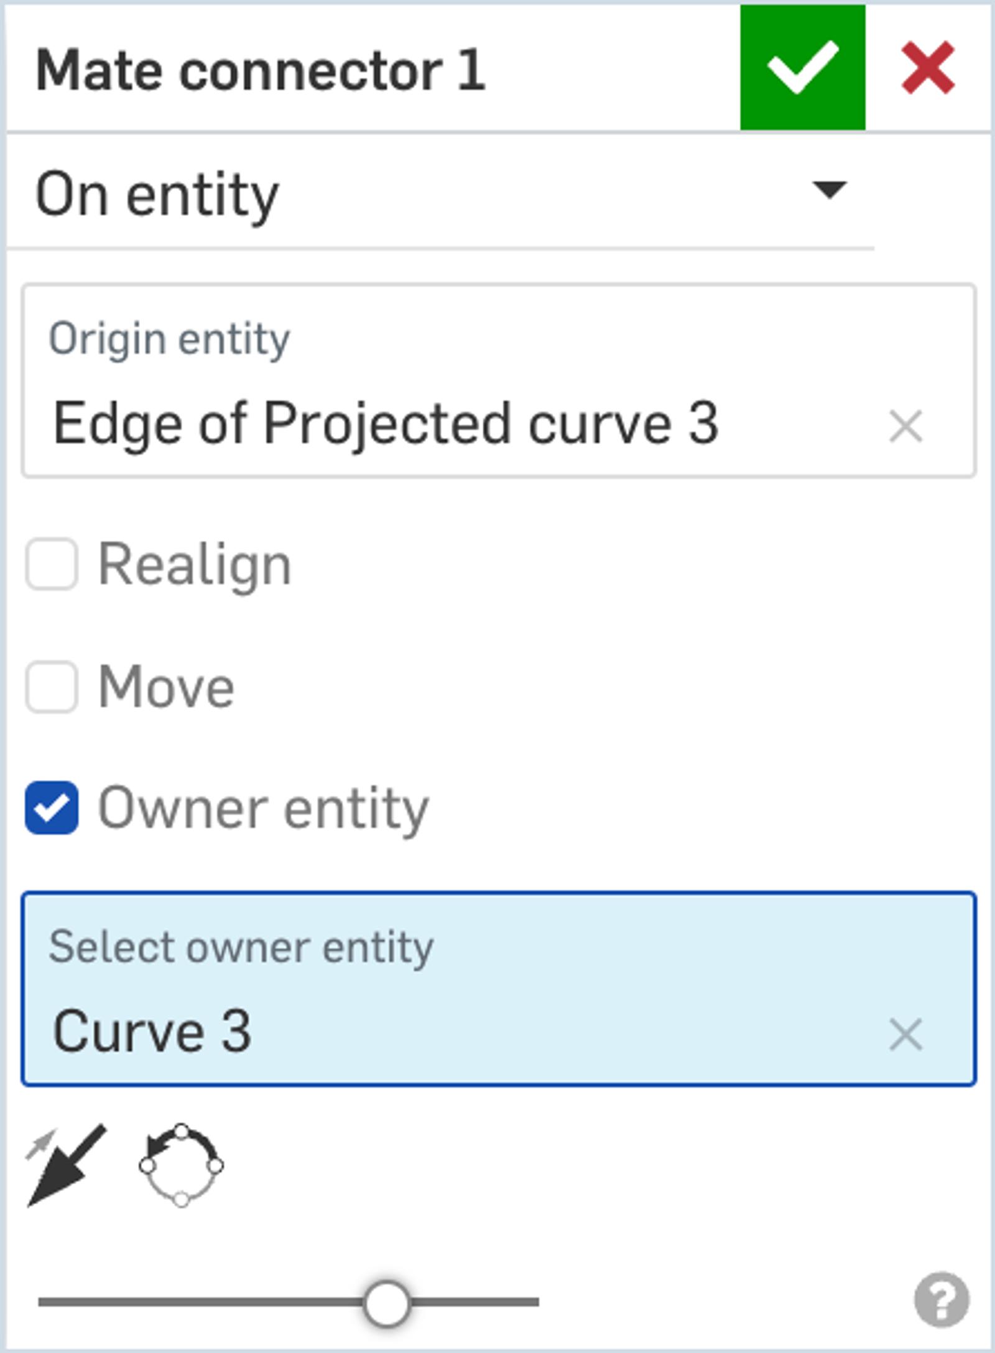The height and width of the screenshot is (1353, 995).
Task: Cancel the dialog with the red X
Action: pos(928,67)
